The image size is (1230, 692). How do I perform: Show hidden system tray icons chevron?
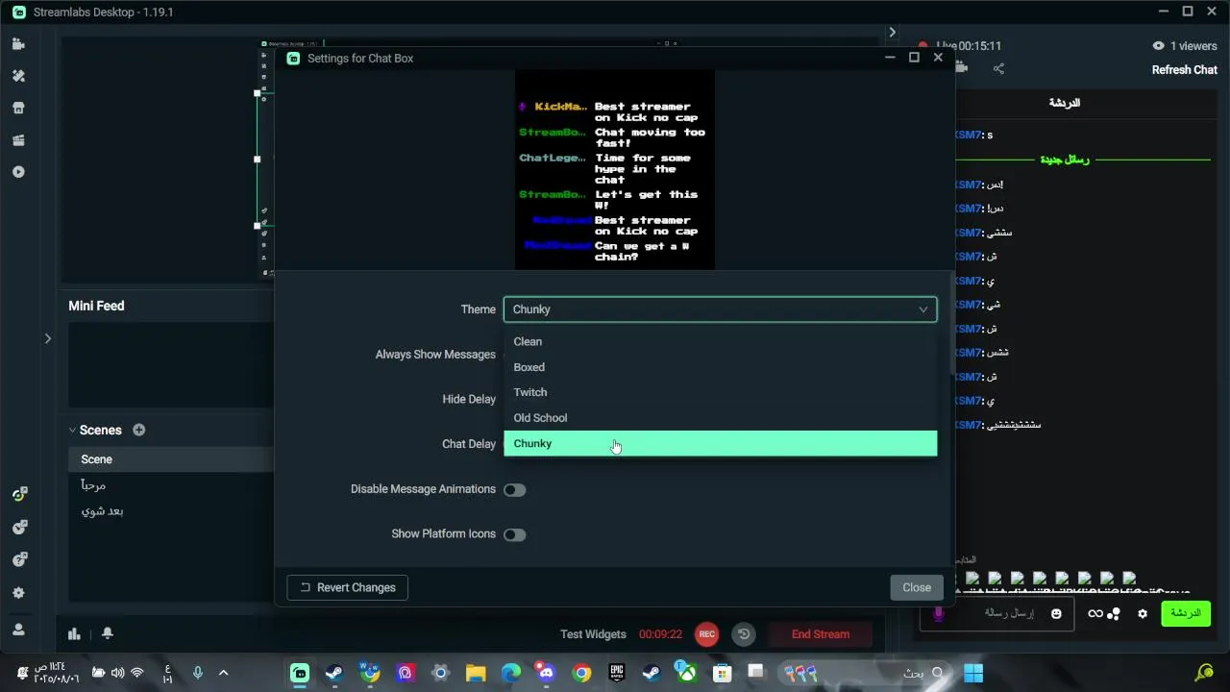coord(224,673)
